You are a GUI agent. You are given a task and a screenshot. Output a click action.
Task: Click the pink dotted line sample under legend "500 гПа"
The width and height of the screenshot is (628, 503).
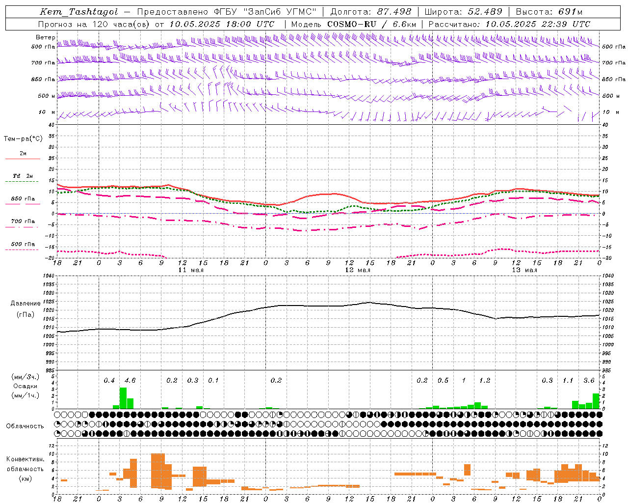(x=22, y=250)
